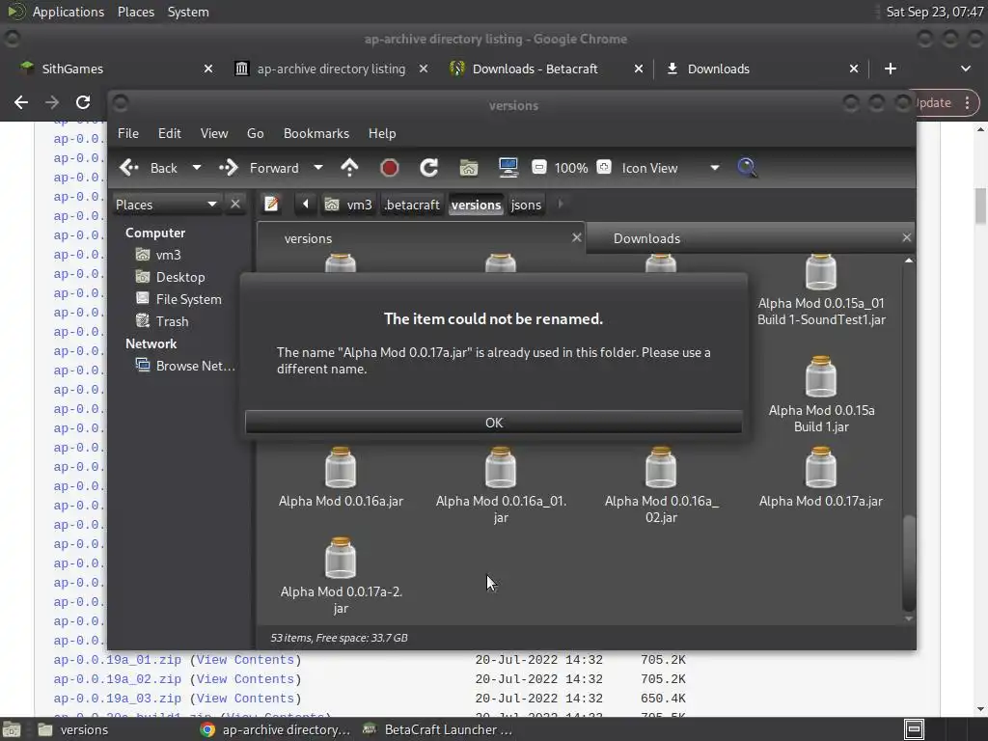Viewport: 988px width, 741px height.
Task: Click the left path-bar scroll arrow
Action: (x=306, y=205)
